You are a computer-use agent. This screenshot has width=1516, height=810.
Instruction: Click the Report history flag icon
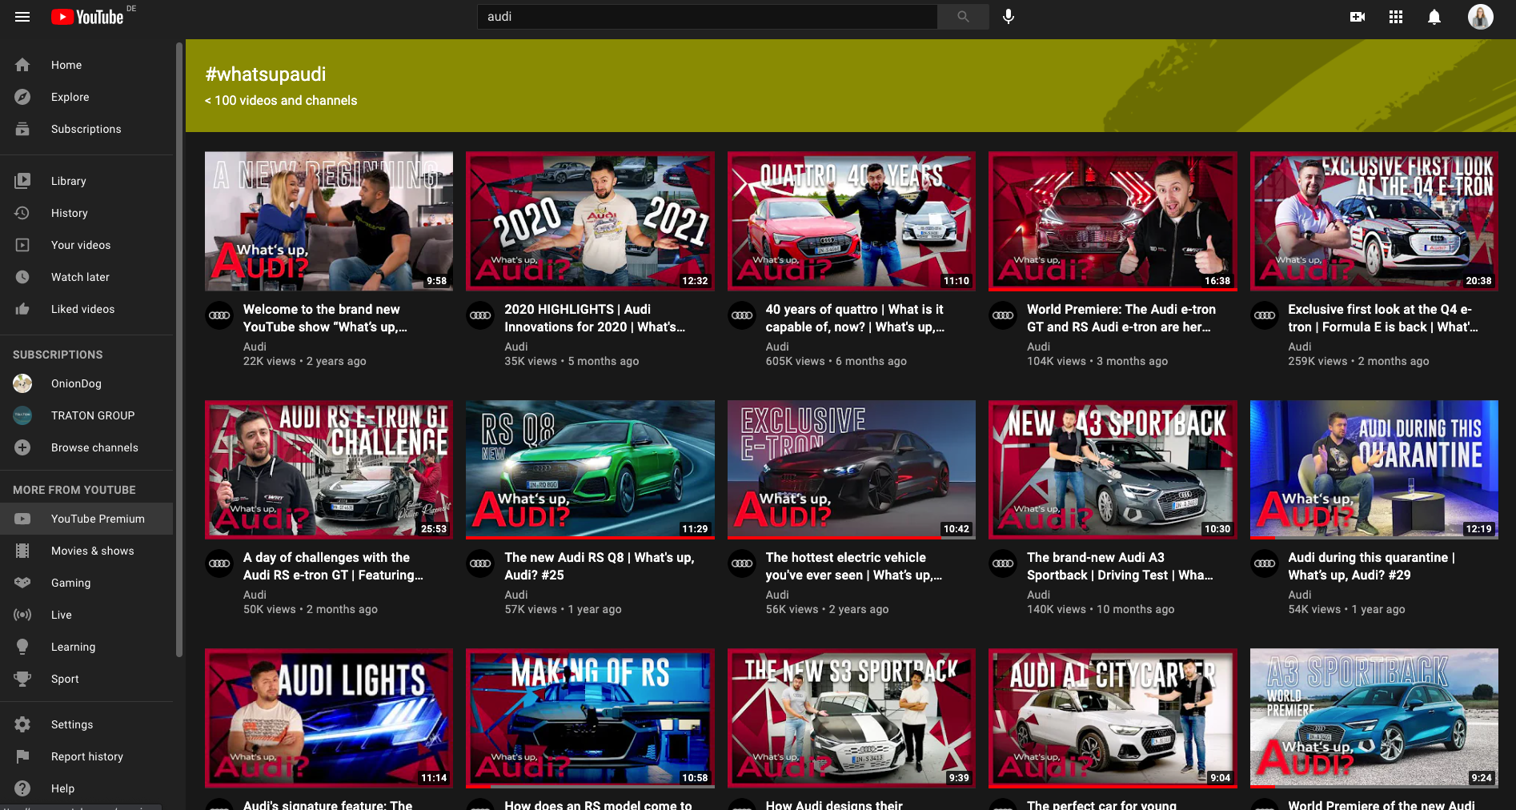(x=22, y=756)
